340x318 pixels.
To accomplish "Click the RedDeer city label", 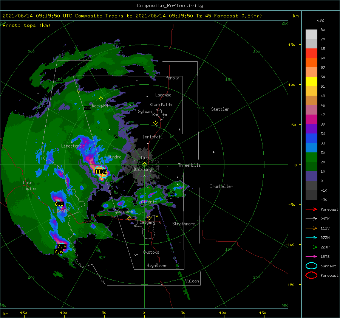I will click(x=160, y=115).
